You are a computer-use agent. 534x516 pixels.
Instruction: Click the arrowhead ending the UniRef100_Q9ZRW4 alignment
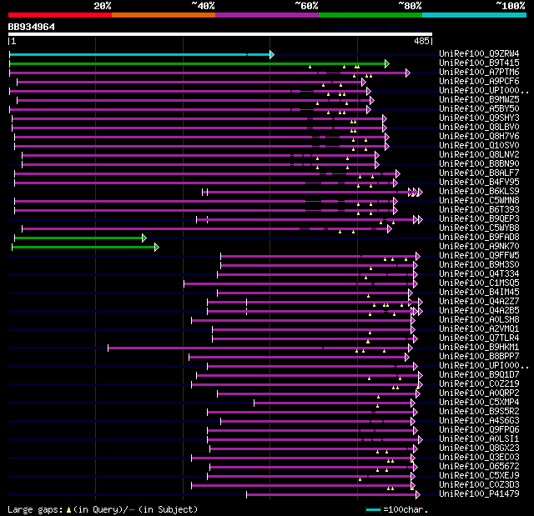pyautogui.click(x=272, y=54)
